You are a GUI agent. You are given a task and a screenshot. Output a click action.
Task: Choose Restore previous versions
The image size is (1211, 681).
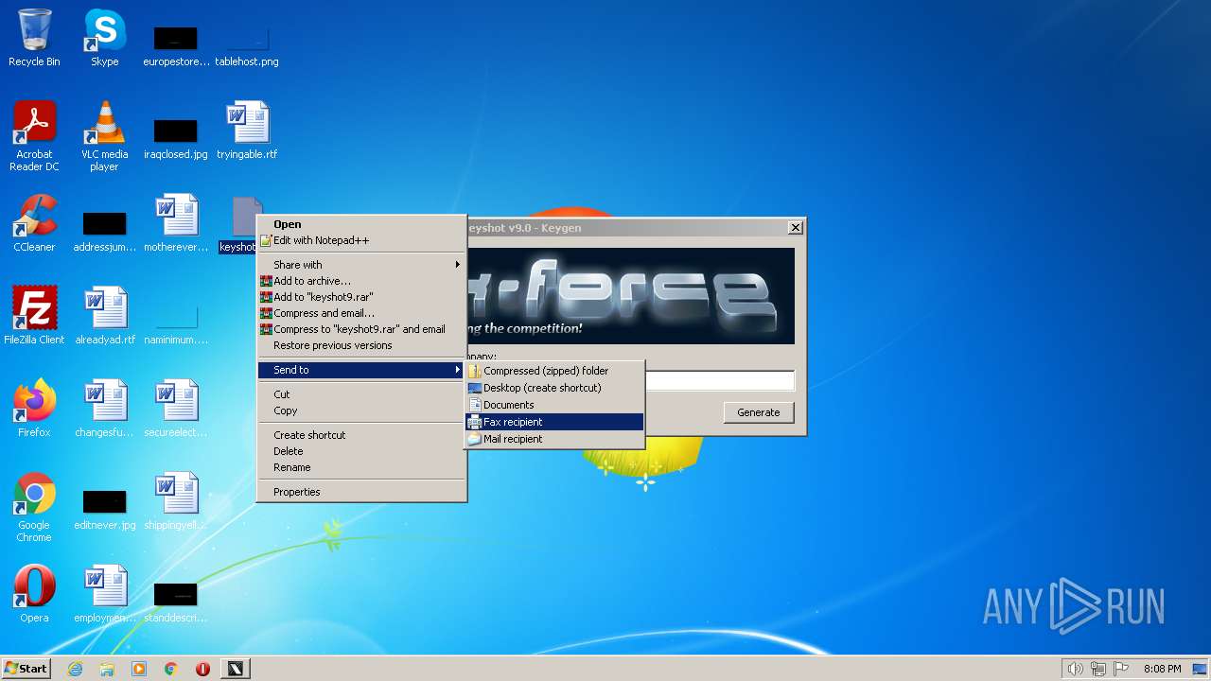tap(361, 345)
